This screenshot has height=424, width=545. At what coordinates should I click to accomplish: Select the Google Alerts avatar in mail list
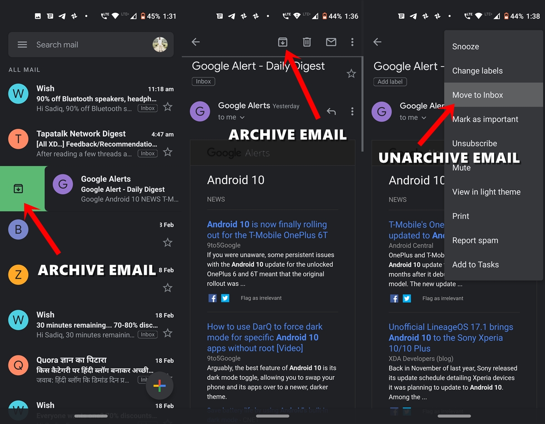(63, 184)
